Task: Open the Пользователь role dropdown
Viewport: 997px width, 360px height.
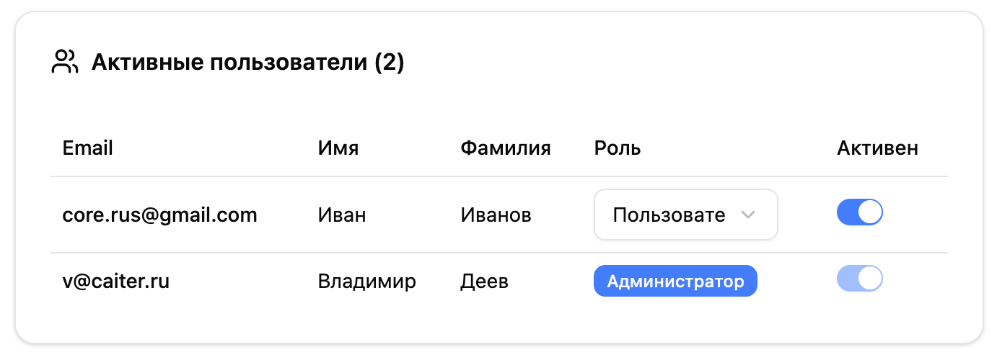Action: point(669,215)
